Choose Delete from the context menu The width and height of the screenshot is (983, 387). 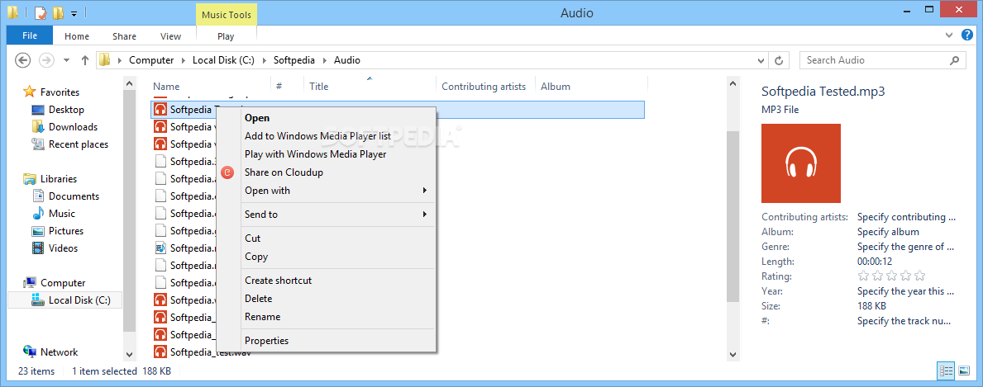(326, 299)
